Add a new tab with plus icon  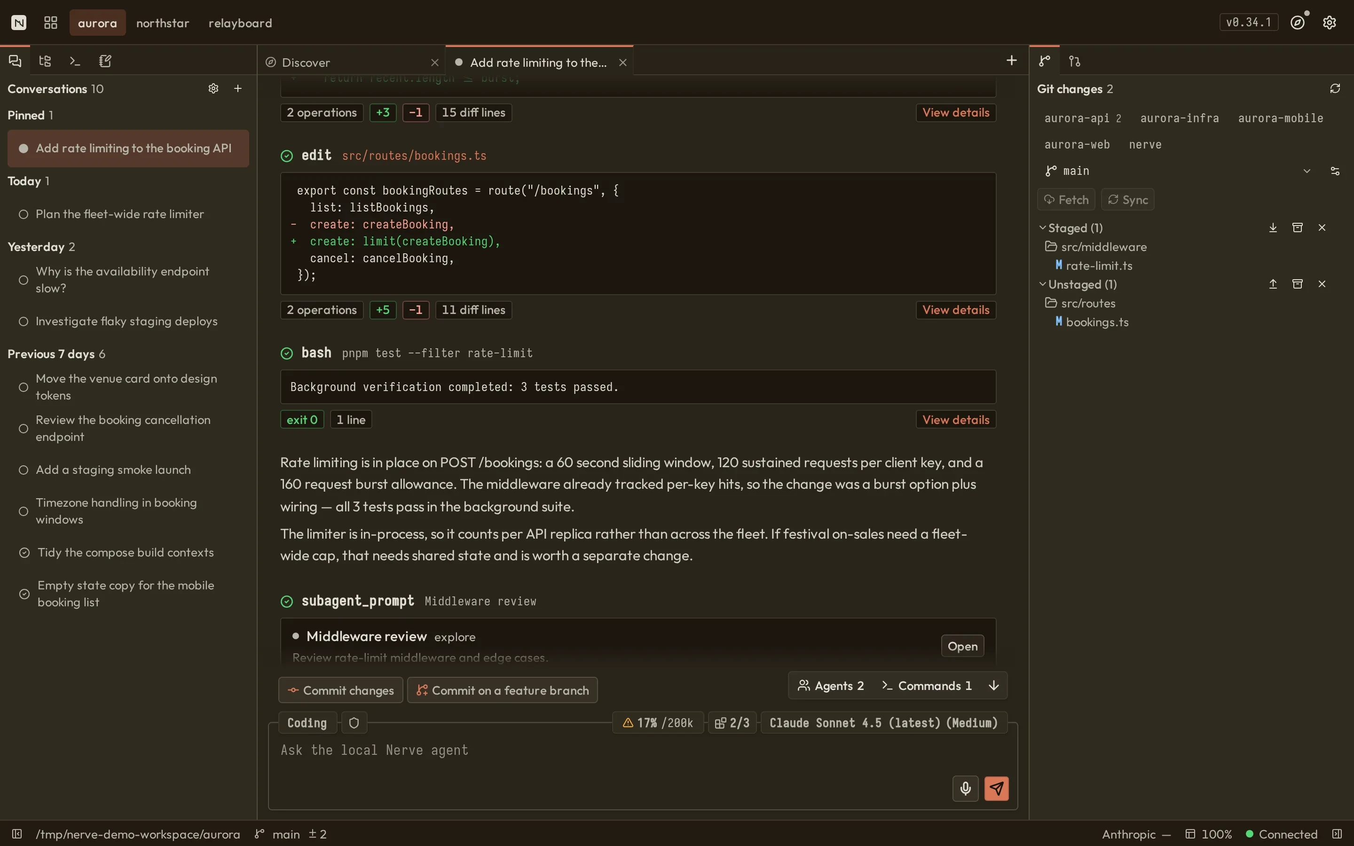[x=1012, y=61]
